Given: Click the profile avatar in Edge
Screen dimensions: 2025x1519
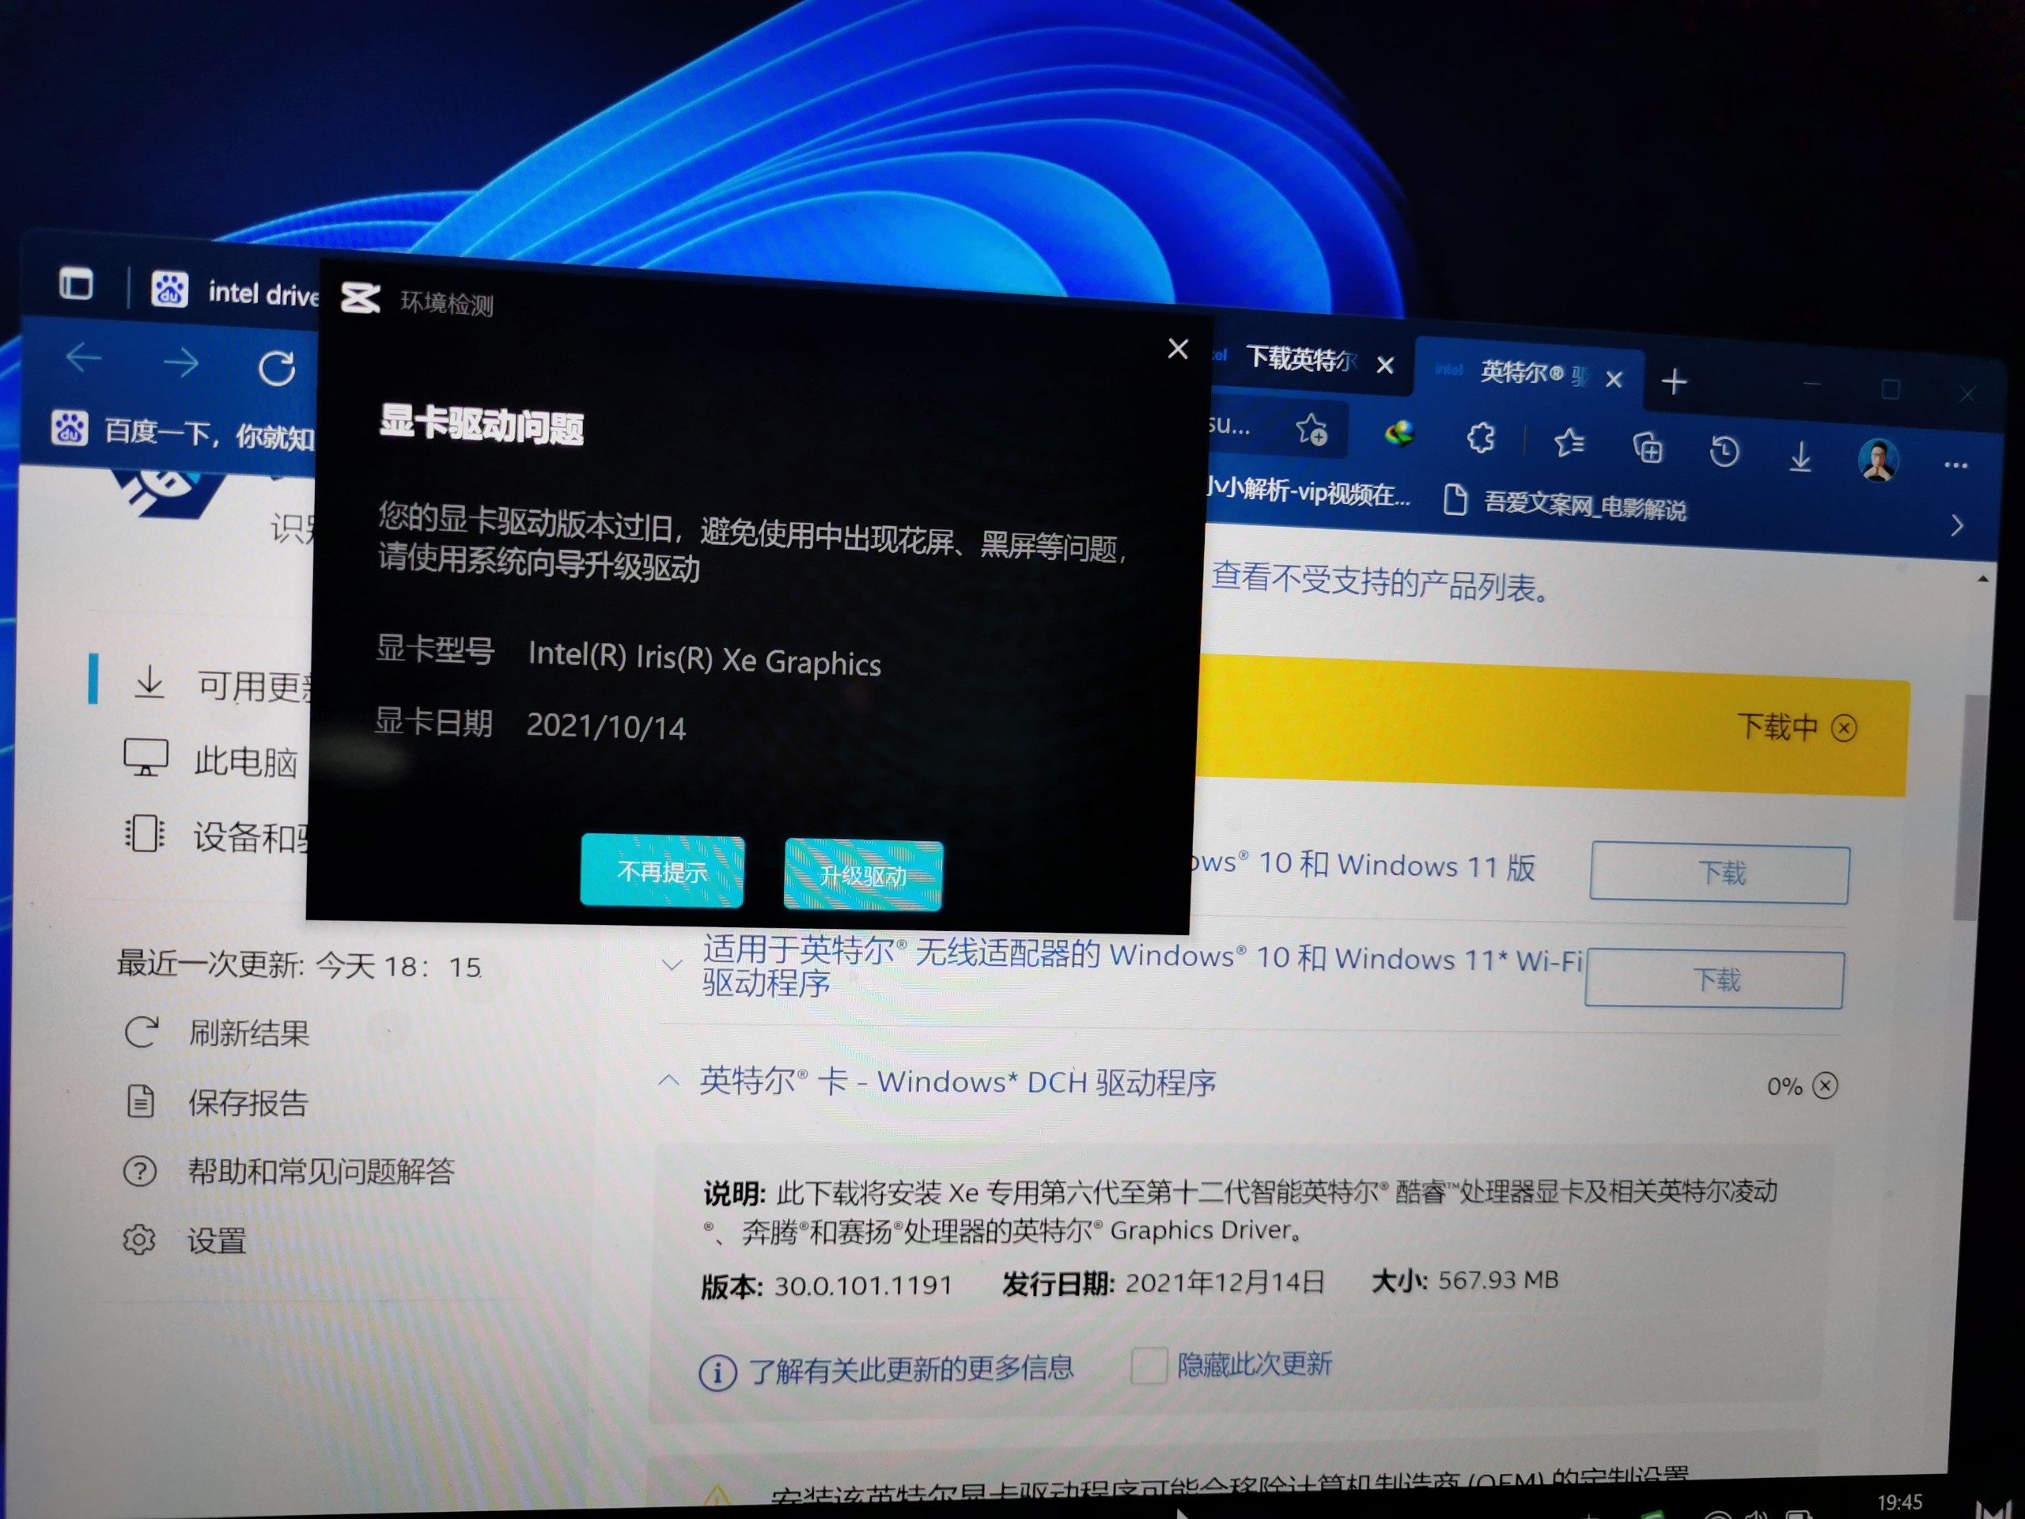Looking at the screenshot, I should 1878,460.
